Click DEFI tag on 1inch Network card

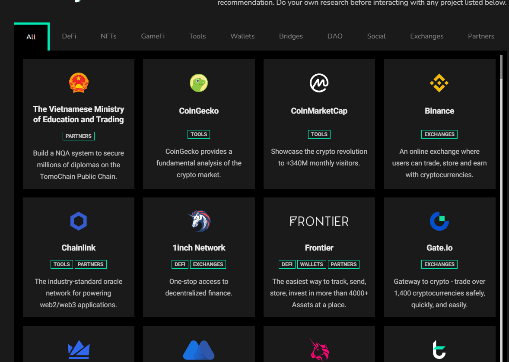[180, 264]
